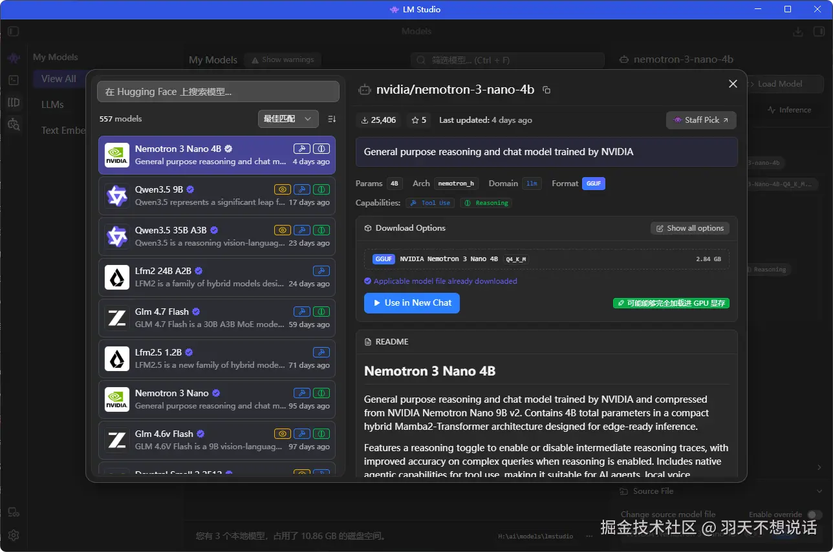The height and width of the screenshot is (552, 833).
Task: Click the 可能能够完全加载进 GPU 显存 badge
Action: coord(671,303)
